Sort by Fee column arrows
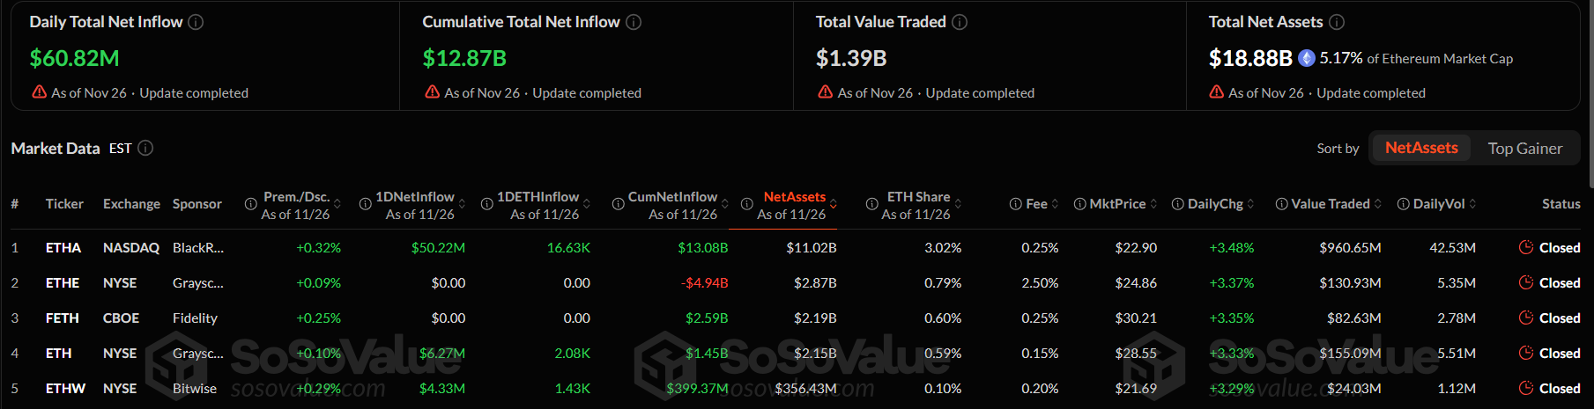The image size is (1594, 409). tap(1055, 204)
